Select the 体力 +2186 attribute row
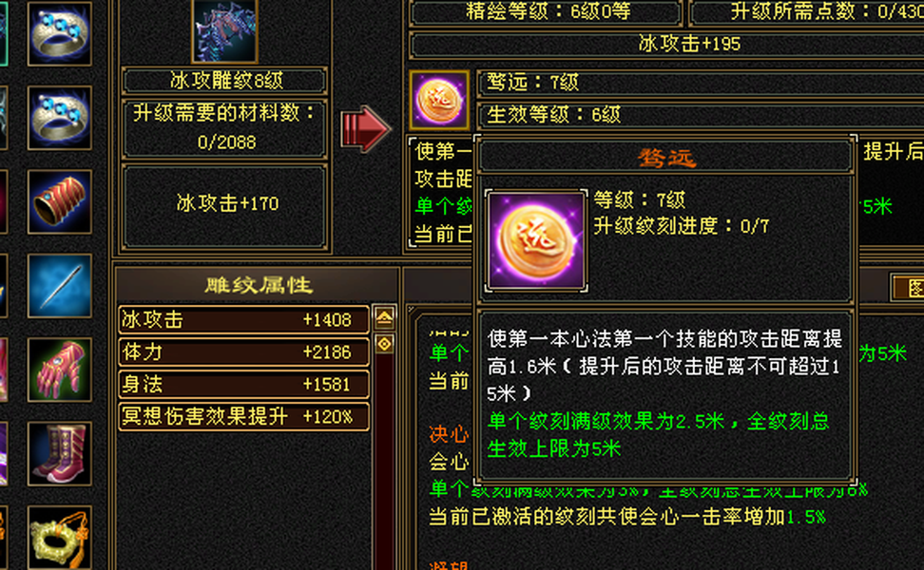Screen dimensions: 924x570 (x=244, y=351)
